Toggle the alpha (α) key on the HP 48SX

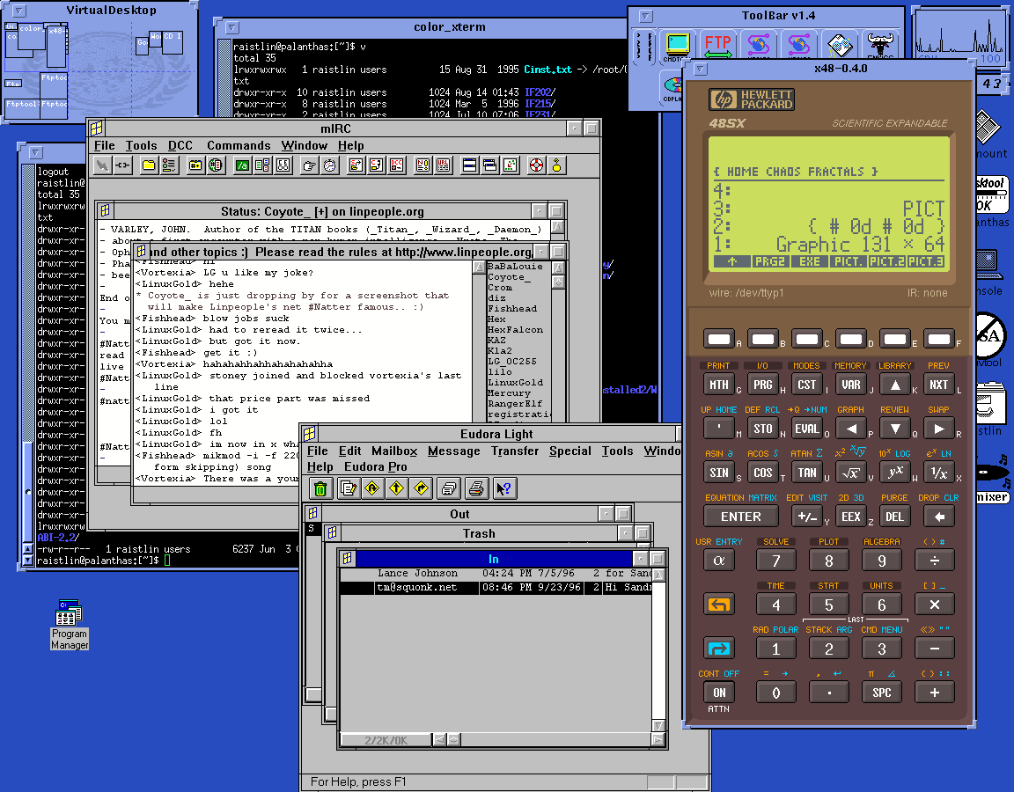tap(718, 561)
